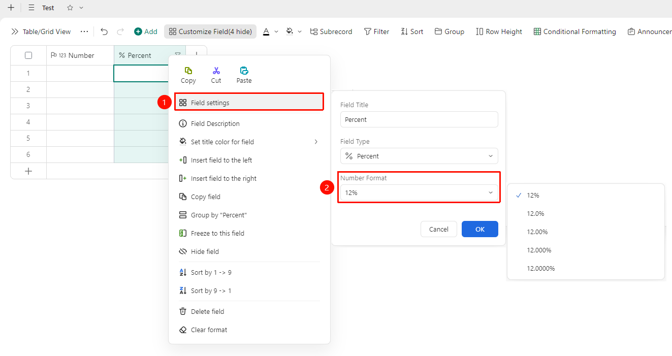Click the Field Title input box
Image resolution: width=672 pixels, height=356 pixels.
[x=419, y=119]
